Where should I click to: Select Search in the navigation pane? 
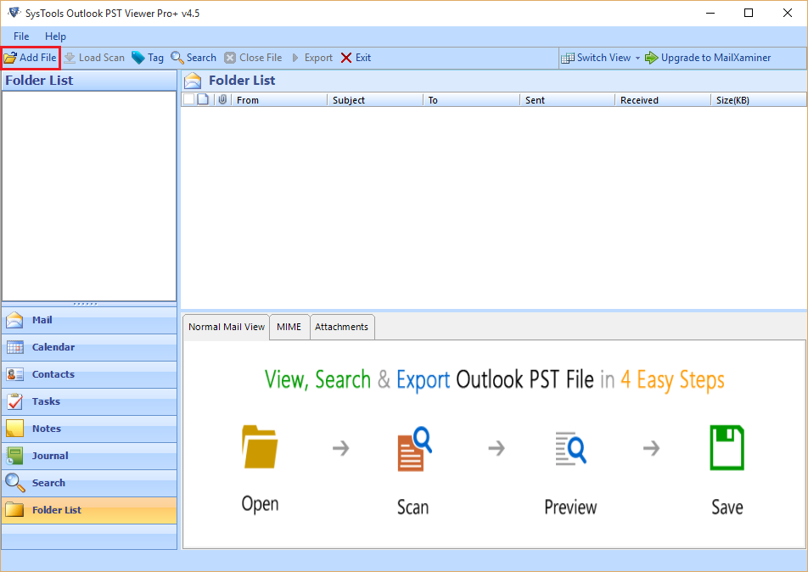tap(89, 483)
